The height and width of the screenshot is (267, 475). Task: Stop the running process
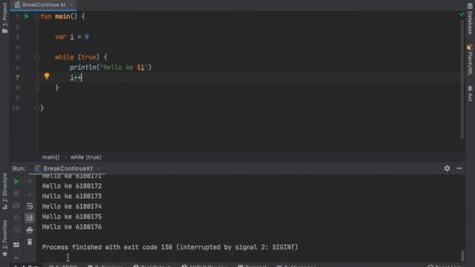click(16, 194)
